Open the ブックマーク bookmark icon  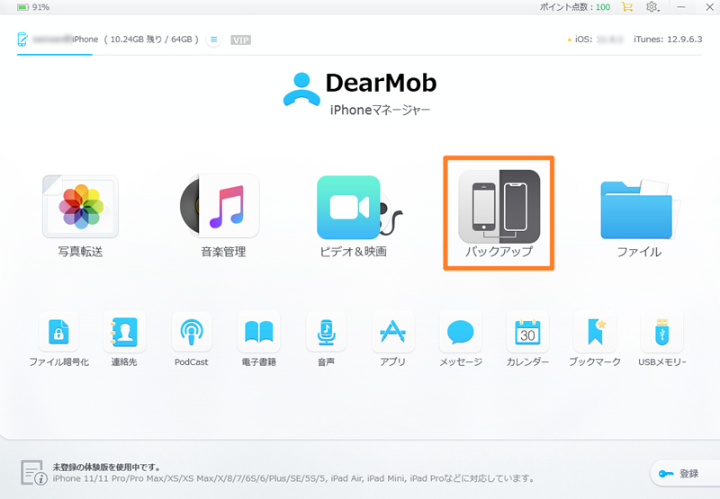pos(595,332)
